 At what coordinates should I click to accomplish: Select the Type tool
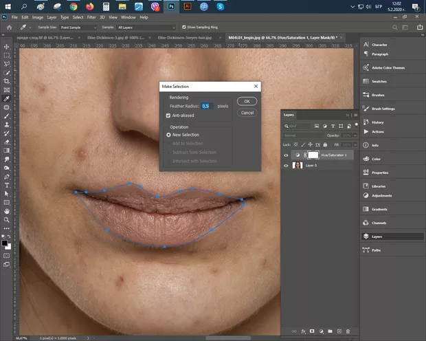click(x=6, y=185)
